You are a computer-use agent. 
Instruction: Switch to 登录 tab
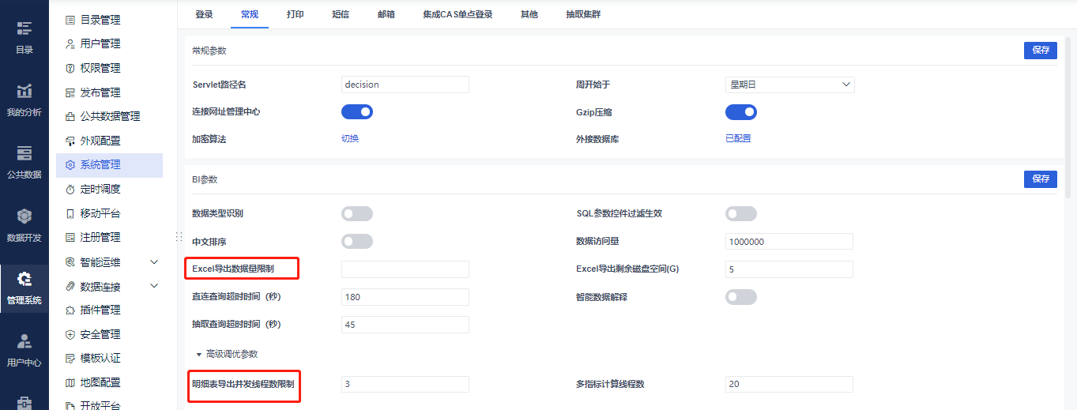(204, 14)
